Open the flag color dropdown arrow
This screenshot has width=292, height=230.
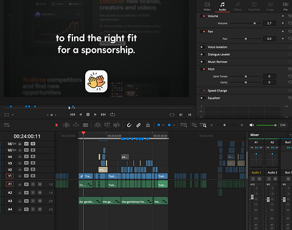164,125
